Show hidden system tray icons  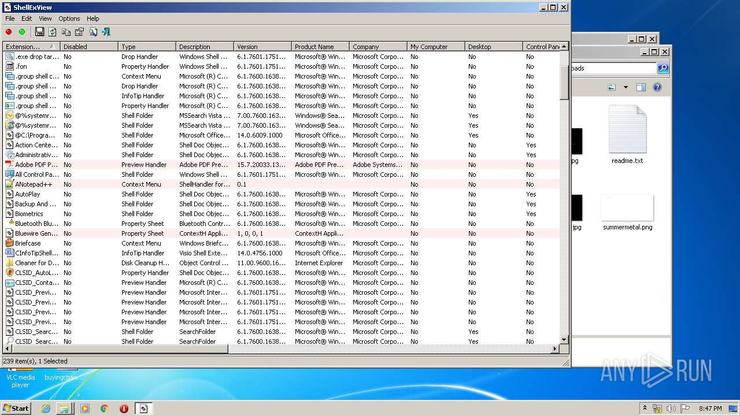point(645,408)
